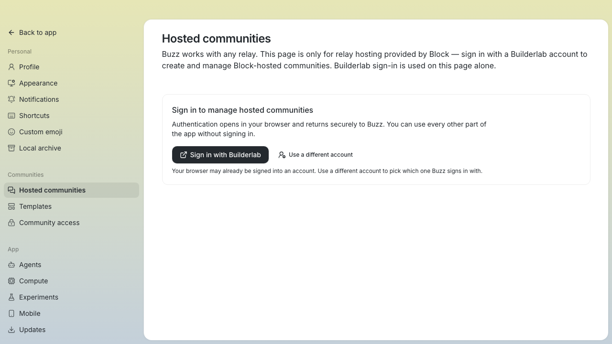This screenshot has height=344, width=612.
Task: Click the Updates download icon
Action: 11,330
